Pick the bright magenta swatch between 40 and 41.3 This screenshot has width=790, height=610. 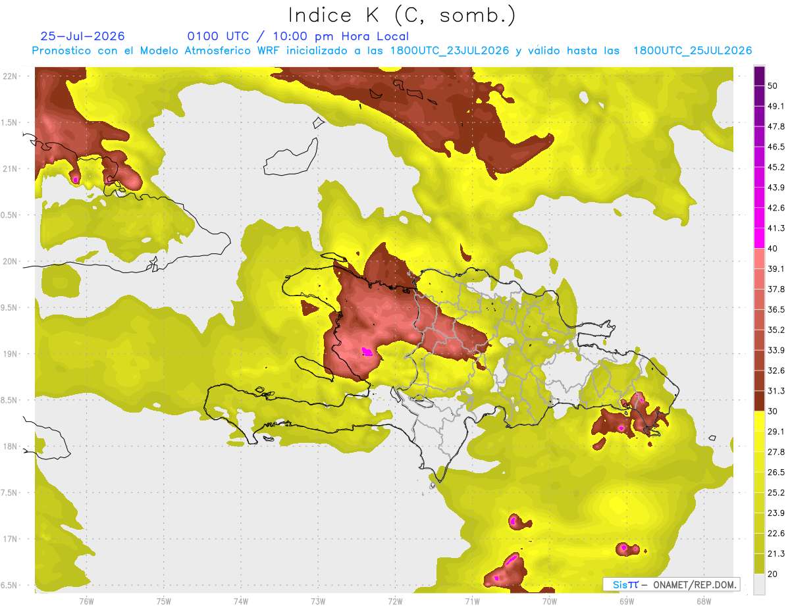click(x=759, y=238)
